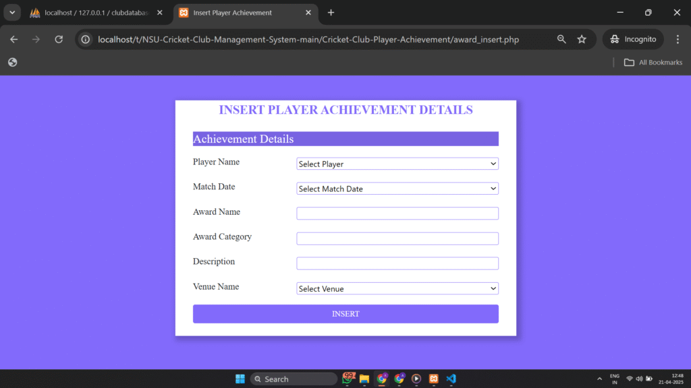Open the Wi-Fi network tray icon
This screenshot has width=691, height=388.
click(630, 379)
